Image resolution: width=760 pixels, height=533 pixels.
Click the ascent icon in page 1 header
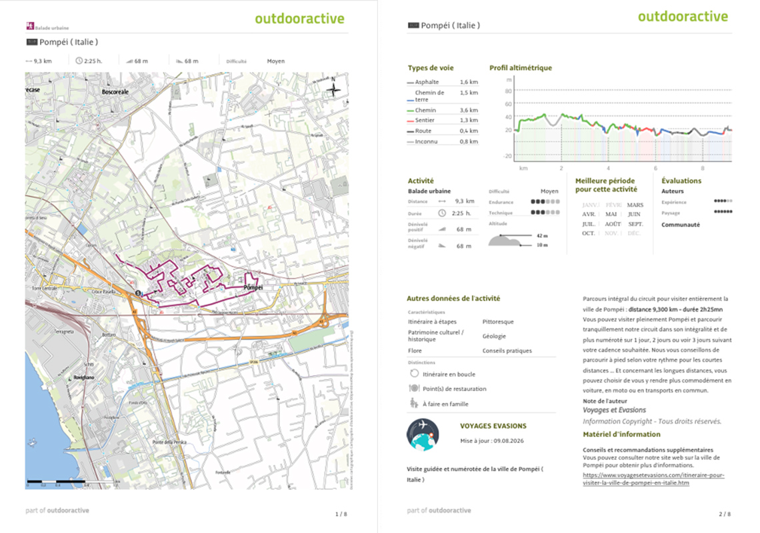click(x=129, y=61)
